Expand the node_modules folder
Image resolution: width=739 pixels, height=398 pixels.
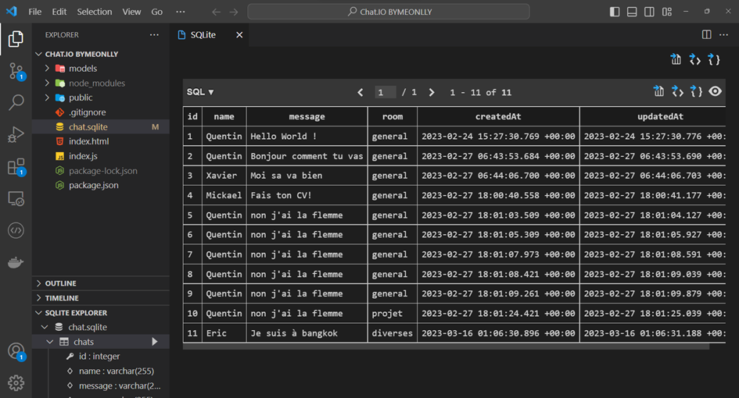101,84
